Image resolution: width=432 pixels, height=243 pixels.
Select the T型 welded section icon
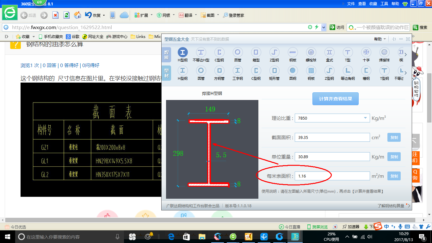click(348, 54)
